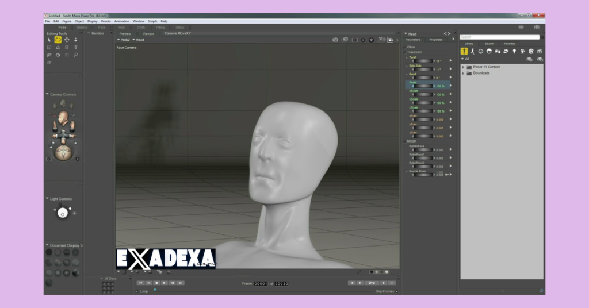Click the current frame number field
The width and height of the screenshot is (589, 308).
click(x=261, y=284)
